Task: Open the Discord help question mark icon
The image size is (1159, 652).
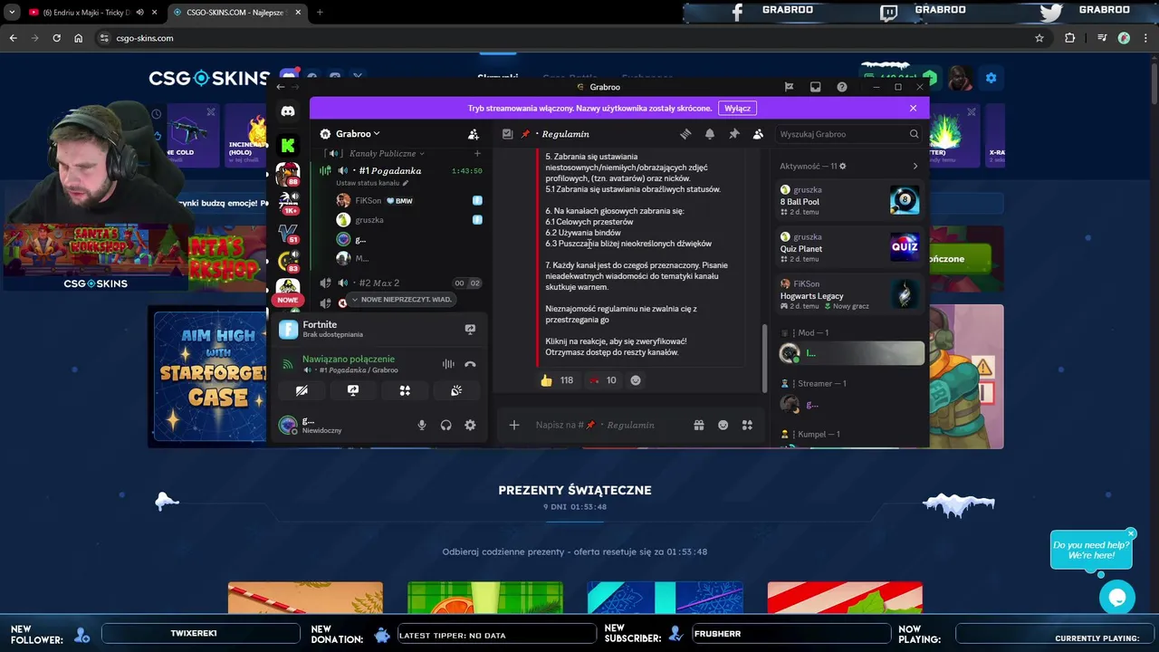Action: pyautogui.click(x=842, y=87)
